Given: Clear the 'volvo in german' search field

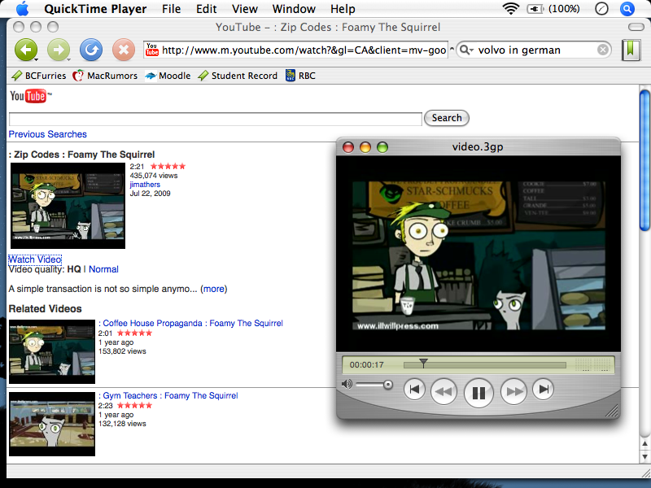Looking at the screenshot, I should pyautogui.click(x=603, y=50).
